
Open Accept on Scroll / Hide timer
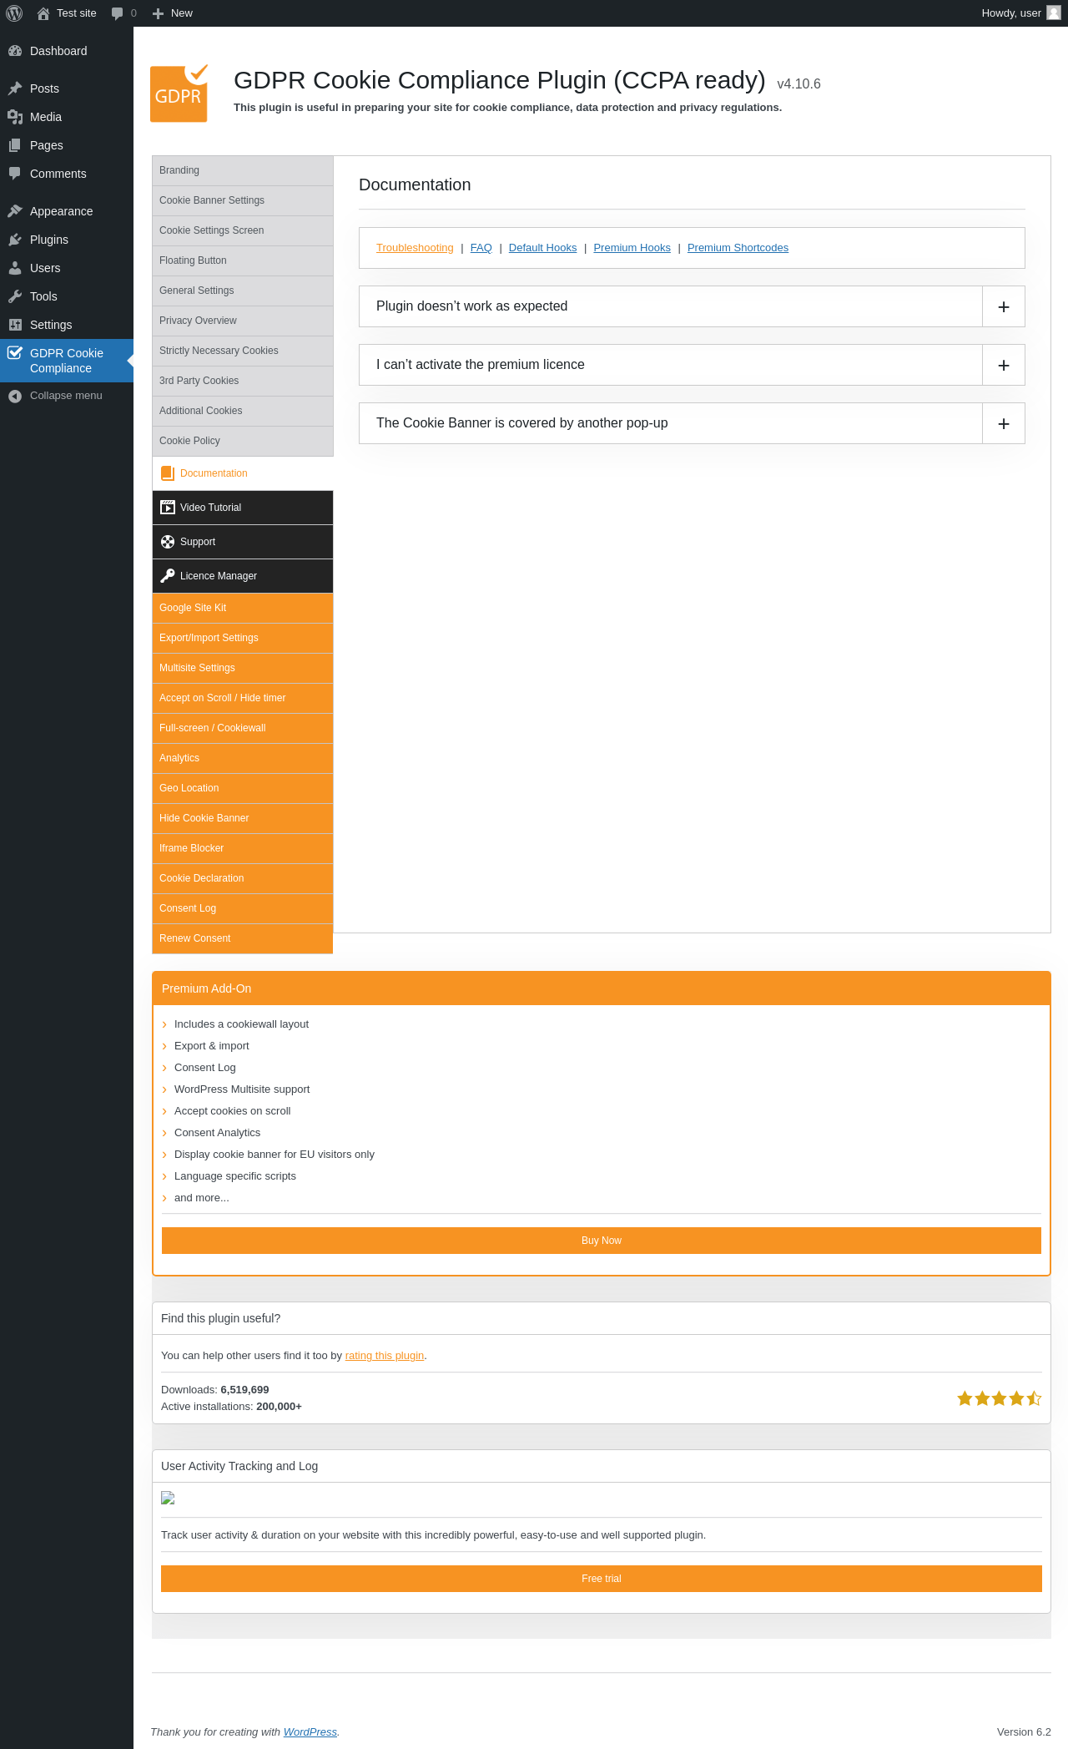[243, 698]
